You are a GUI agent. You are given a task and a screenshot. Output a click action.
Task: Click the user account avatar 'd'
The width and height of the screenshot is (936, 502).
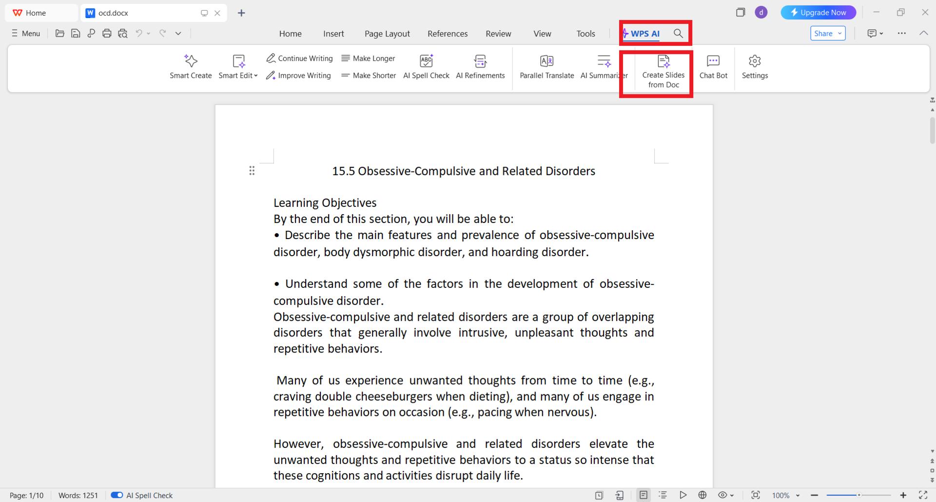(x=761, y=13)
